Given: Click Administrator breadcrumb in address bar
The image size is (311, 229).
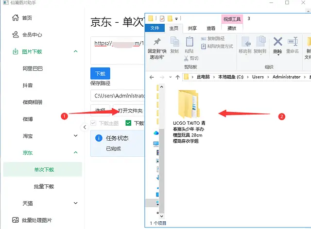Looking at the screenshot, I should click(x=286, y=77).
